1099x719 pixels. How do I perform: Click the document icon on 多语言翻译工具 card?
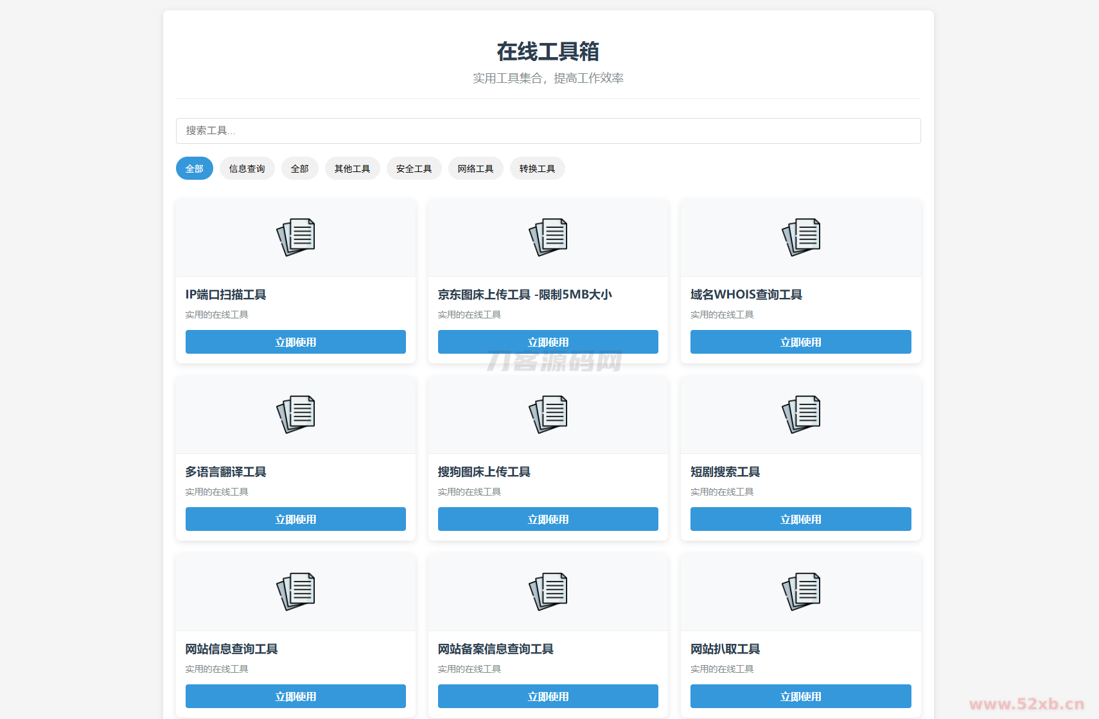(295, 414)
